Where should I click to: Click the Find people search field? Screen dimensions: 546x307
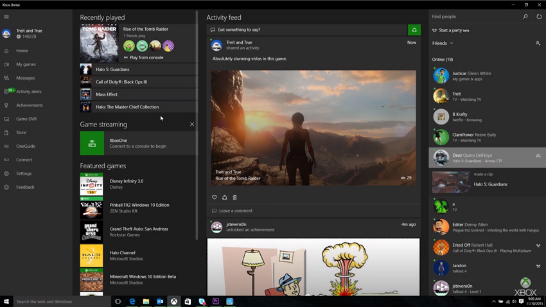pos(475,16)
